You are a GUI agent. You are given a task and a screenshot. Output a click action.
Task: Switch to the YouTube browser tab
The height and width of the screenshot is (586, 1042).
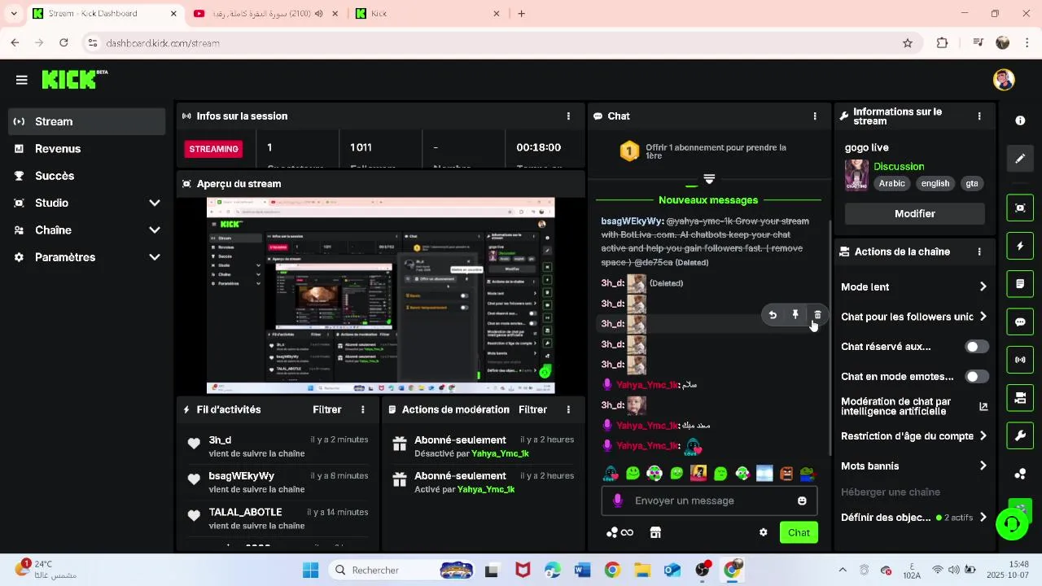(266, 13)
